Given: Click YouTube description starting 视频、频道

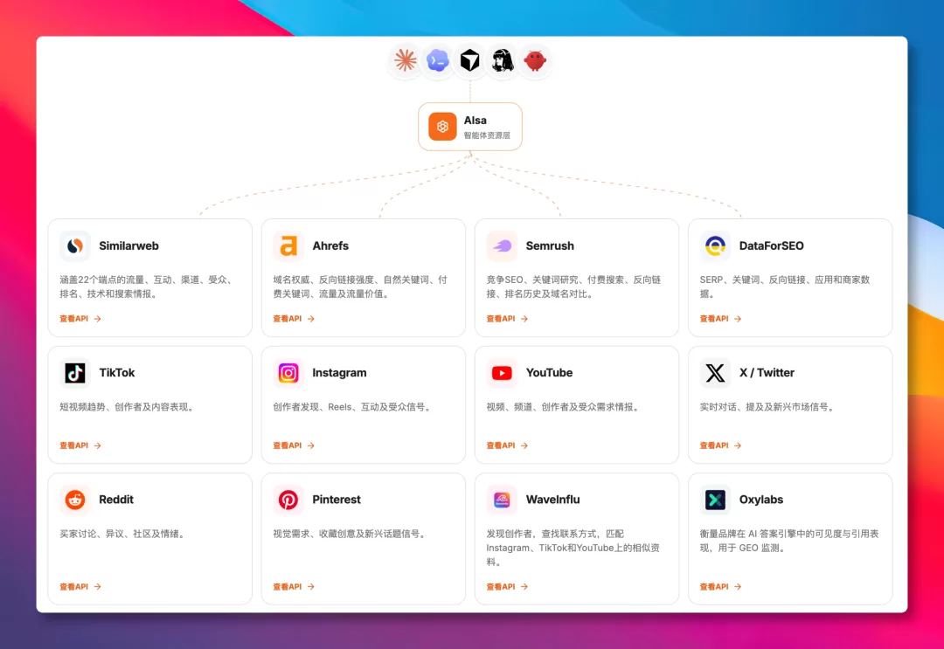Looking at the screenshot, I should [x=564, y=407].
